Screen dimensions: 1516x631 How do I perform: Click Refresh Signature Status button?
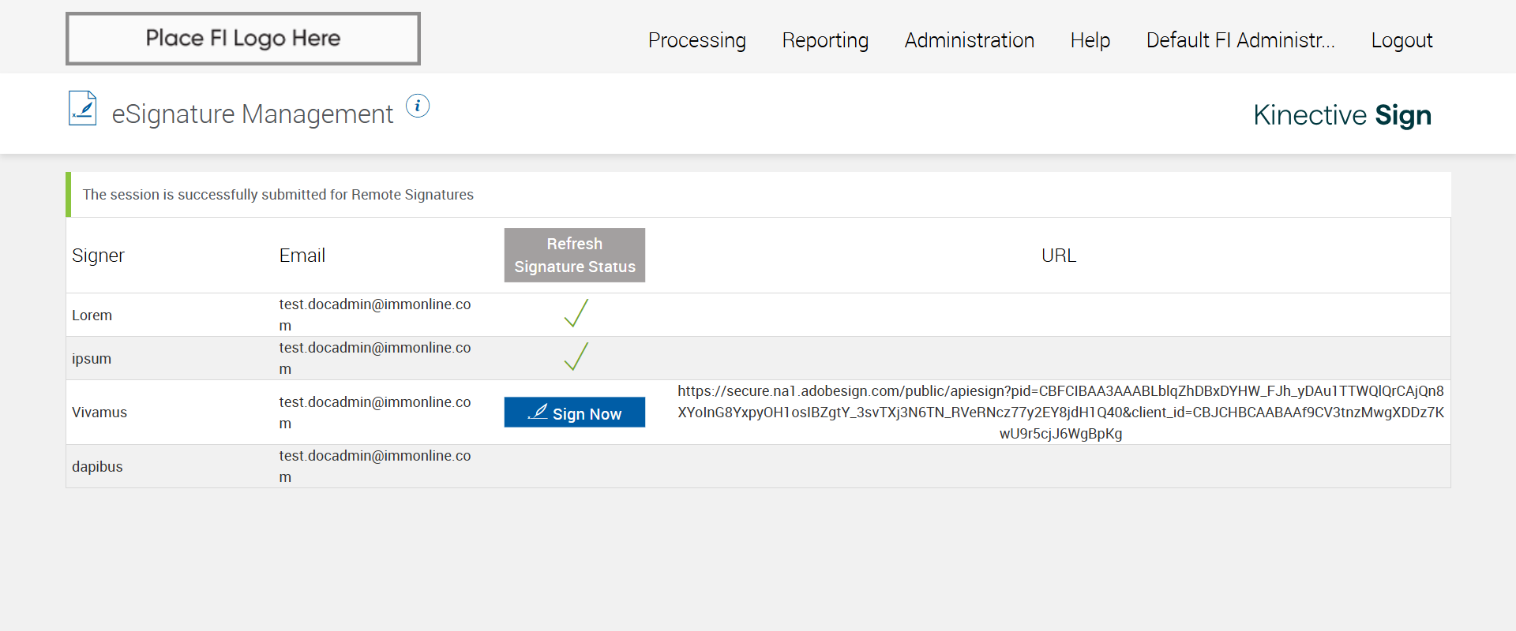pyautogui.click(x=574, y=255)
